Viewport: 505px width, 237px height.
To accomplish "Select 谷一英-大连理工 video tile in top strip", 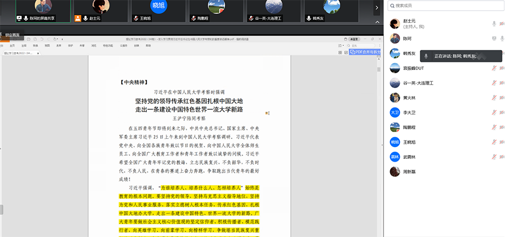I will [x=274, y=11].
